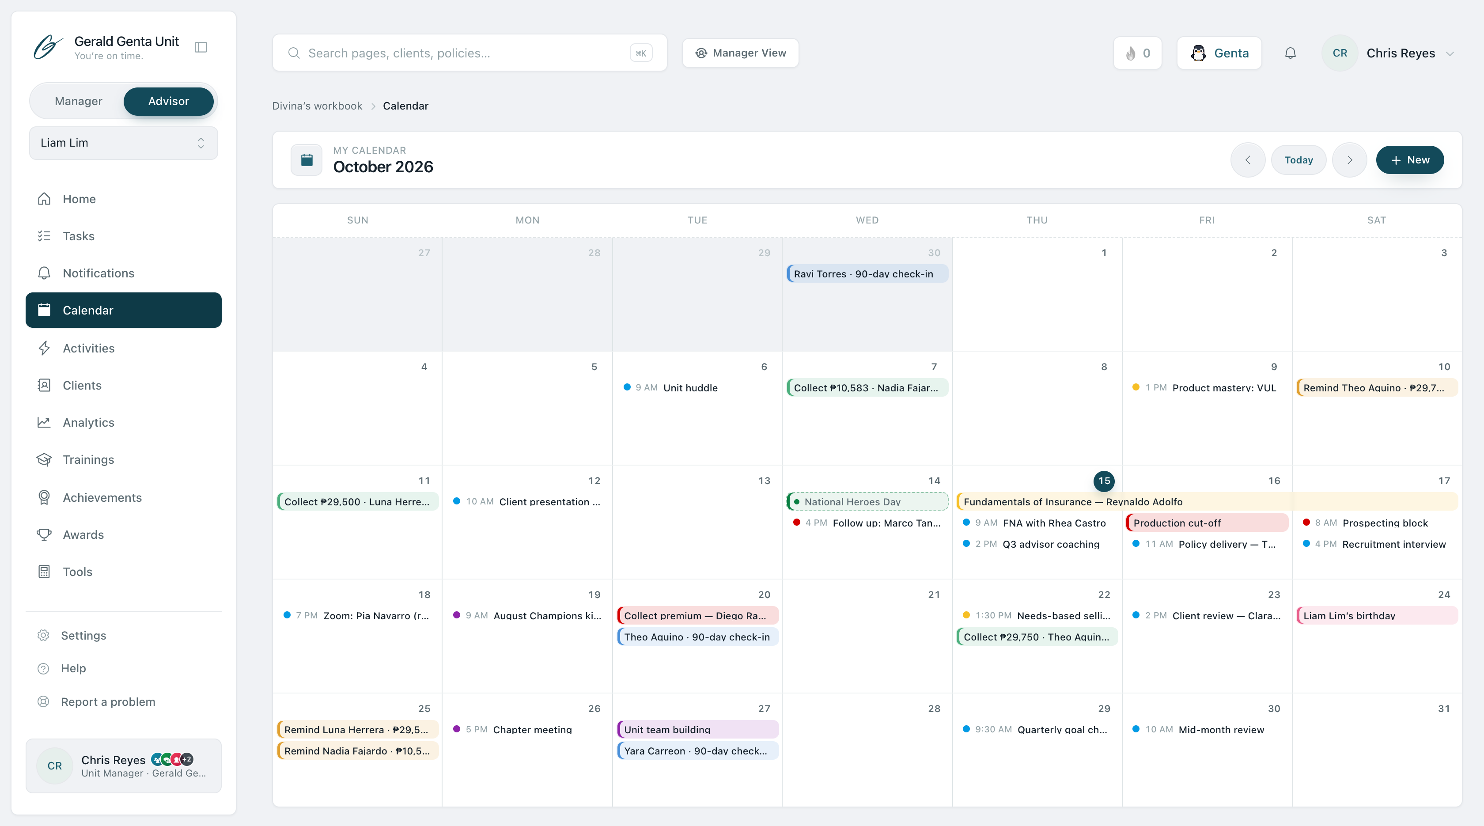This screenshot has width=1484, height=826.
Task: Click the Today button
Action: tap(1298, 160)
